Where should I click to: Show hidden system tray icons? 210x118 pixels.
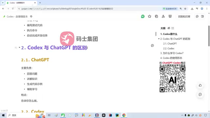pyautogui.click(x=182, y=115)
